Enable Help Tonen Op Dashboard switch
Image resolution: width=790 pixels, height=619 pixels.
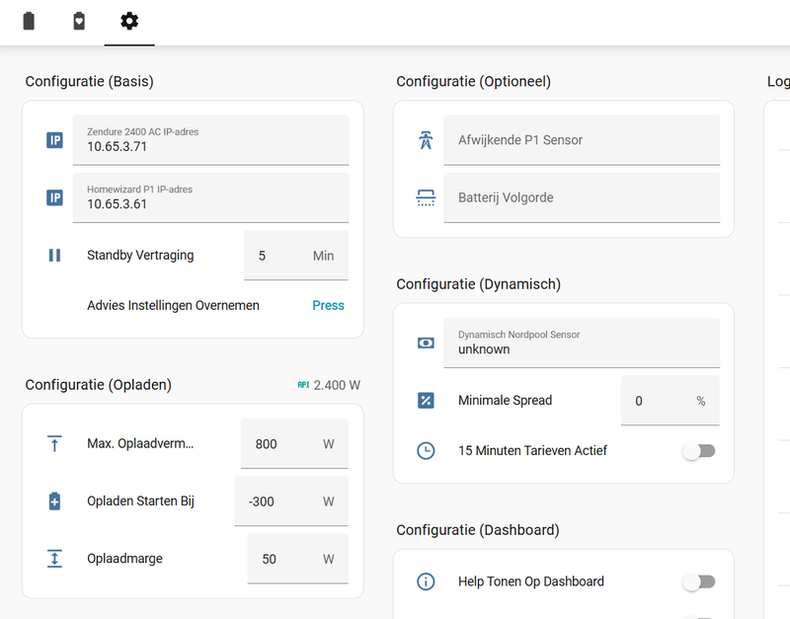pyautogui.click(x=698, y=581)
